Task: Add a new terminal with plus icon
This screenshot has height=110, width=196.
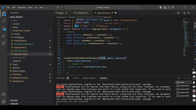Action: 178,78
